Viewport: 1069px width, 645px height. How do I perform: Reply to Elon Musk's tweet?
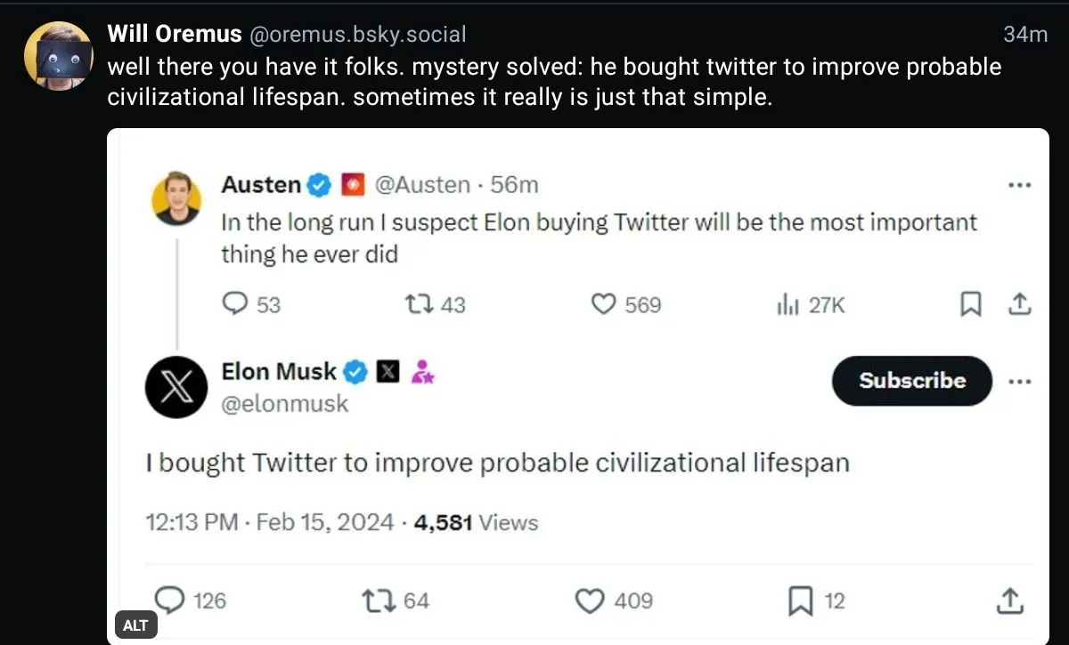171,601
